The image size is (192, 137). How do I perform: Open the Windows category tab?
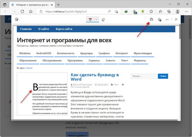coord(25,53)
